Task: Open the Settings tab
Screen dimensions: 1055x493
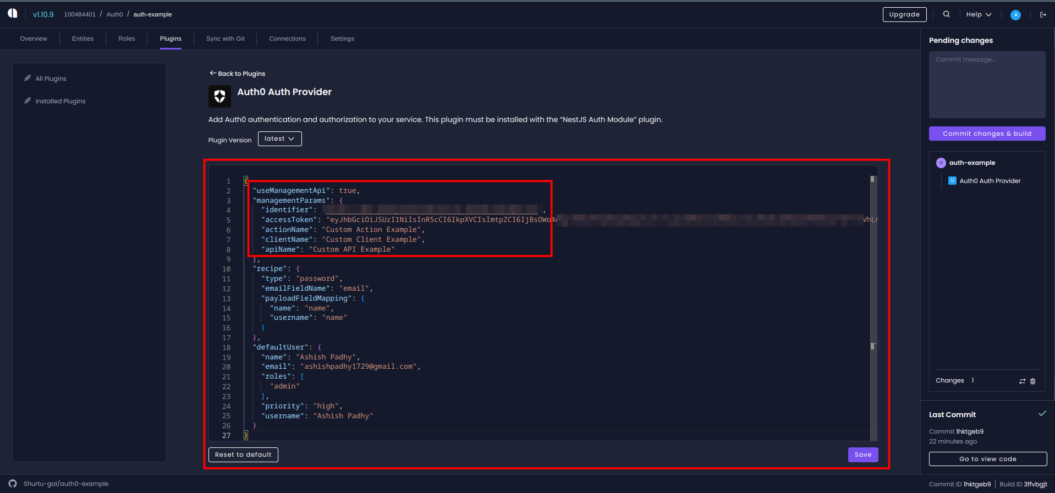Action: click(342, 38)
